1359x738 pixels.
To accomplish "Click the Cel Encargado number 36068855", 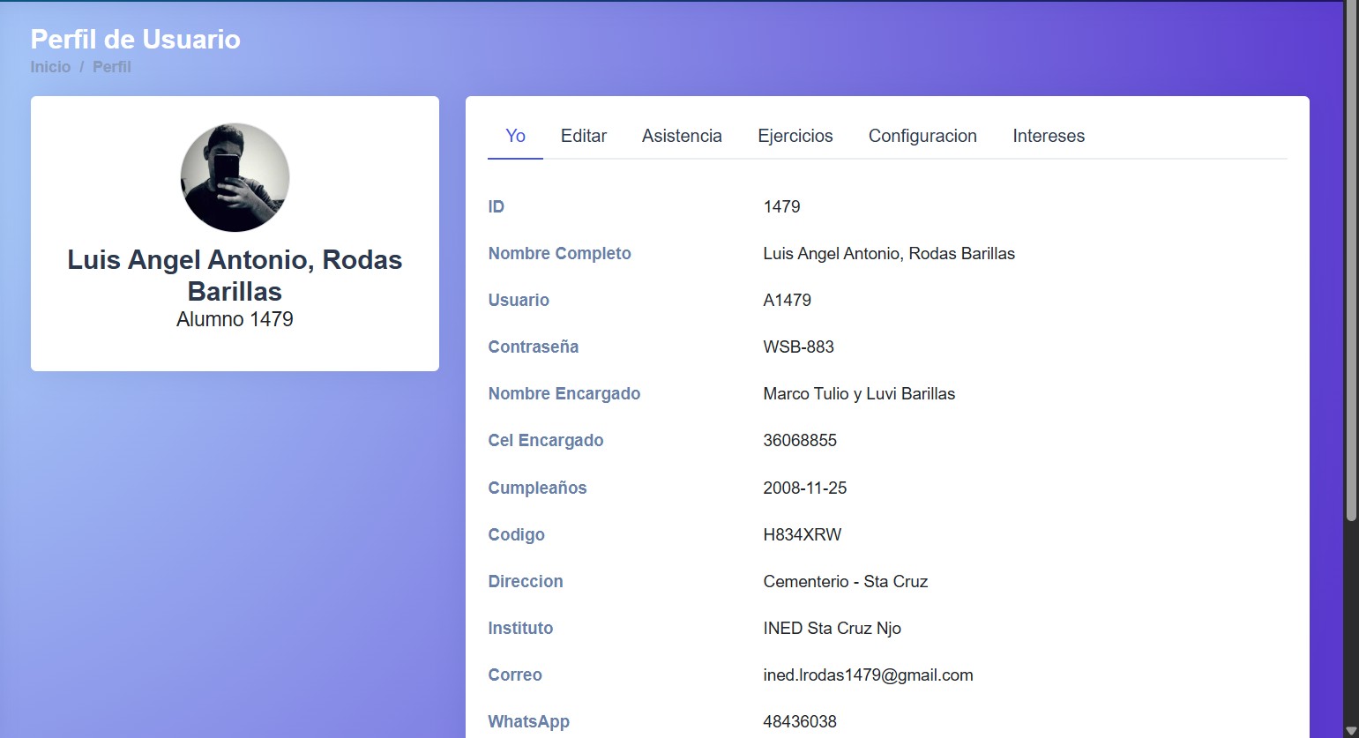I will pos(799,440).
